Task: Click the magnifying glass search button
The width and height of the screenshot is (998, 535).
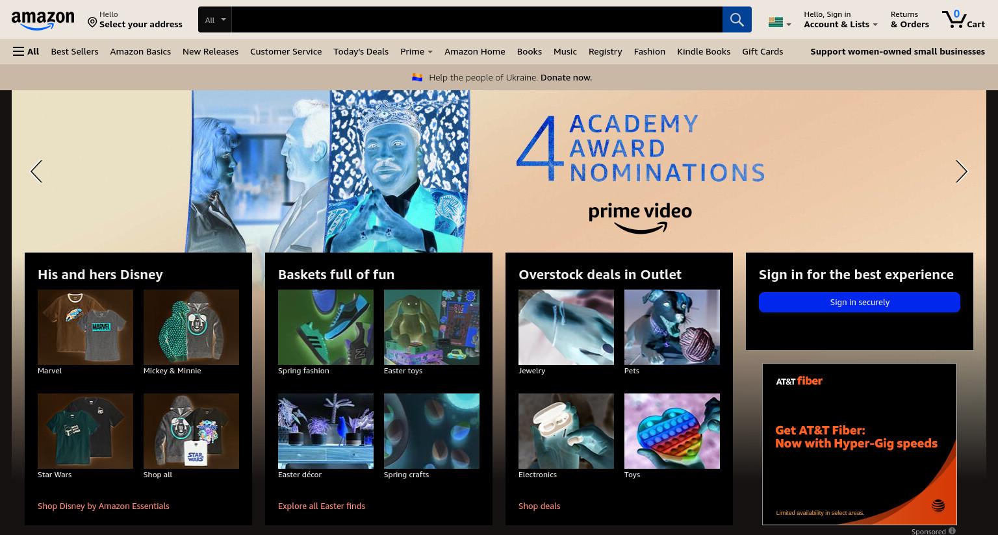Action: pyautogui.click(x=737, y=19)
